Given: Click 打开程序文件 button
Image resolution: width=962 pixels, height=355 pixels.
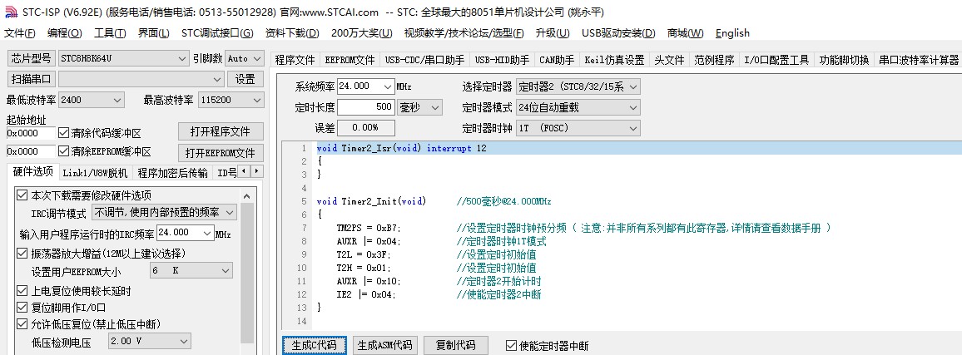Looking at the screenshot, I should click(221, 132).
